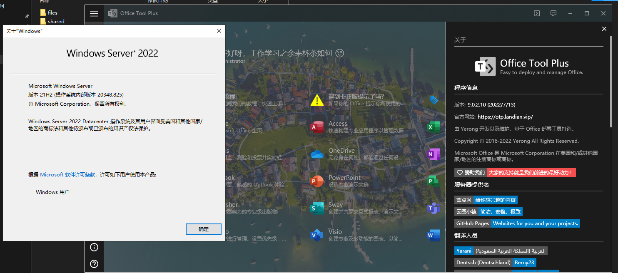The height and width of the screenshot is (273, 618).
Task: Launch PowerPoint from its icon
Action: coord(317,181)
